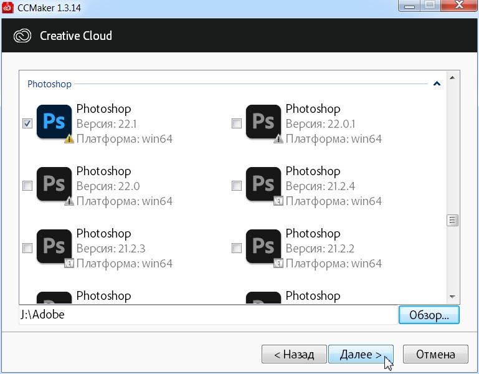Click the J:\Adobe install path field
Screen dimensions: 479x374
tap(208, 315)
